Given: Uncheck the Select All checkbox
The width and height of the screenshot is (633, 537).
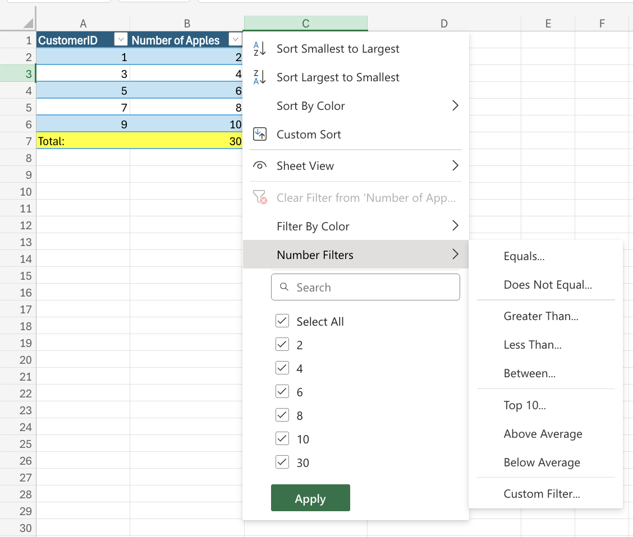Looking at the screenshot, I should (x=282, y=321).
